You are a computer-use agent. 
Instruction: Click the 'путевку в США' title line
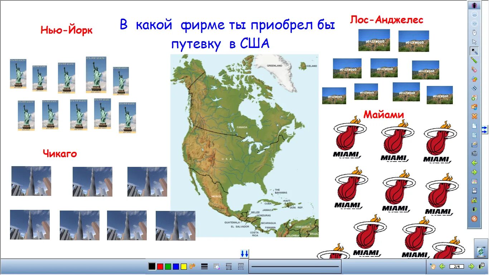point(220,44)
